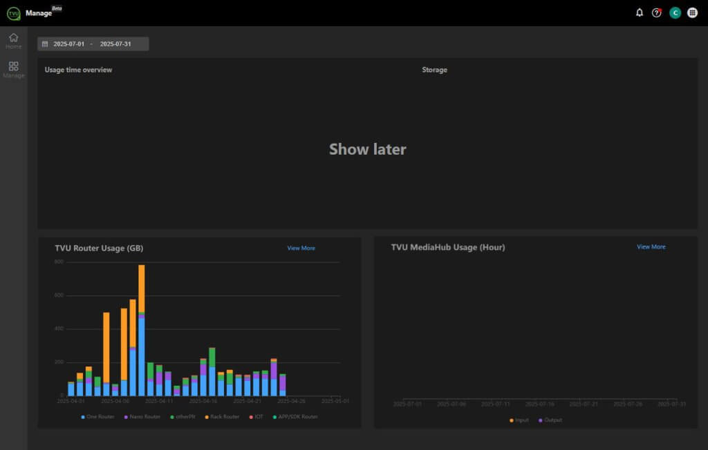The image size is (708, 450).
Task: Open the user avatar C menu
Action: coord(675,12)
